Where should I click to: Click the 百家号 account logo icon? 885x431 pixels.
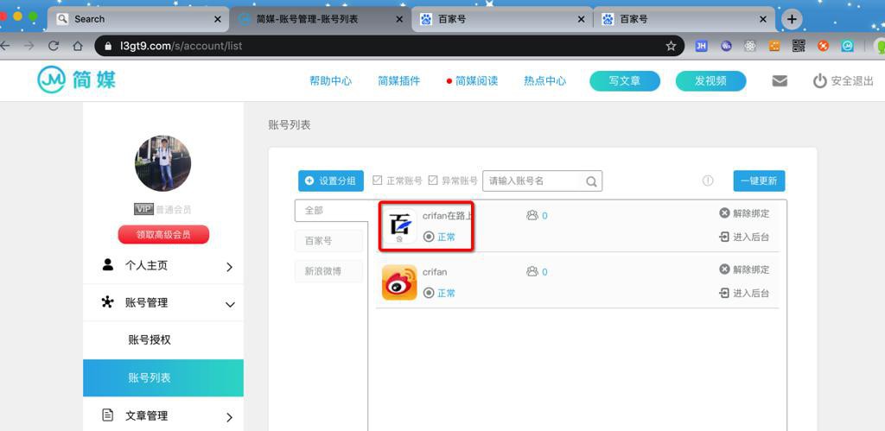point(399,226)
